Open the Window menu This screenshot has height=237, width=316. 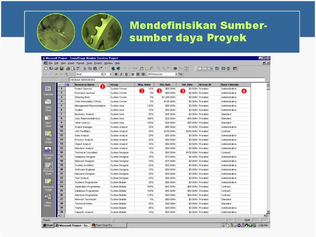[108, 63]
